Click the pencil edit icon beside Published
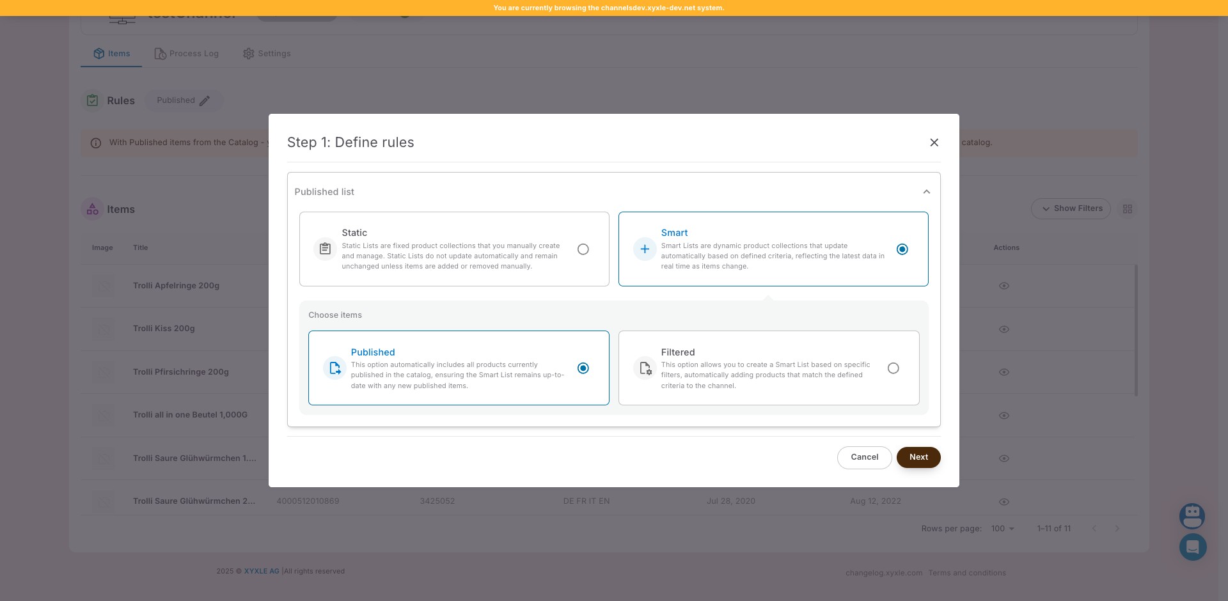Screen dimensions: 1228x601 coord(205,101)
